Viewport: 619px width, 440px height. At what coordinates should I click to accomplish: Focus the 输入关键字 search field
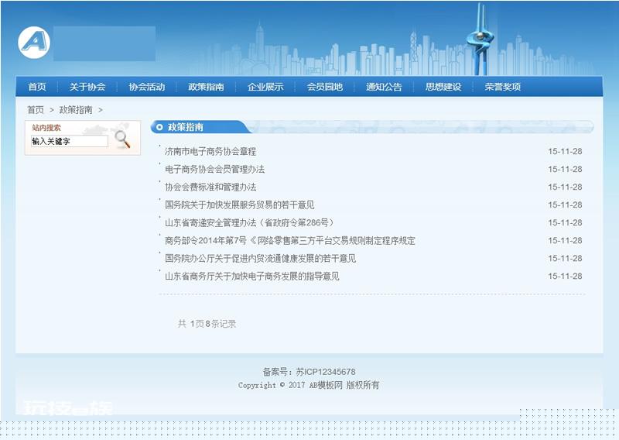coord(70,141)
